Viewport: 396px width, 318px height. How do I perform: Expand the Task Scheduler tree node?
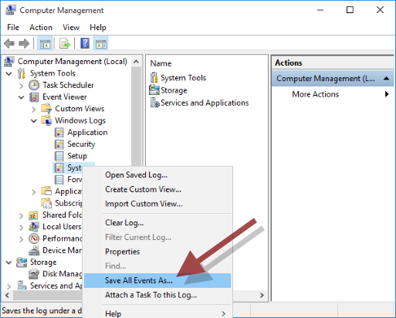22,86
